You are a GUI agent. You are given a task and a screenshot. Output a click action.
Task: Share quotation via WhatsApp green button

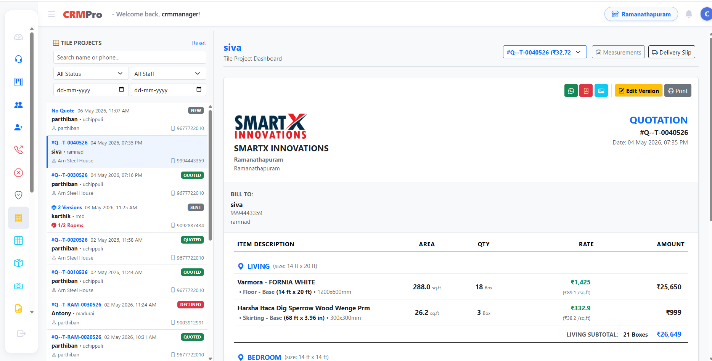[x=571, y=91]
